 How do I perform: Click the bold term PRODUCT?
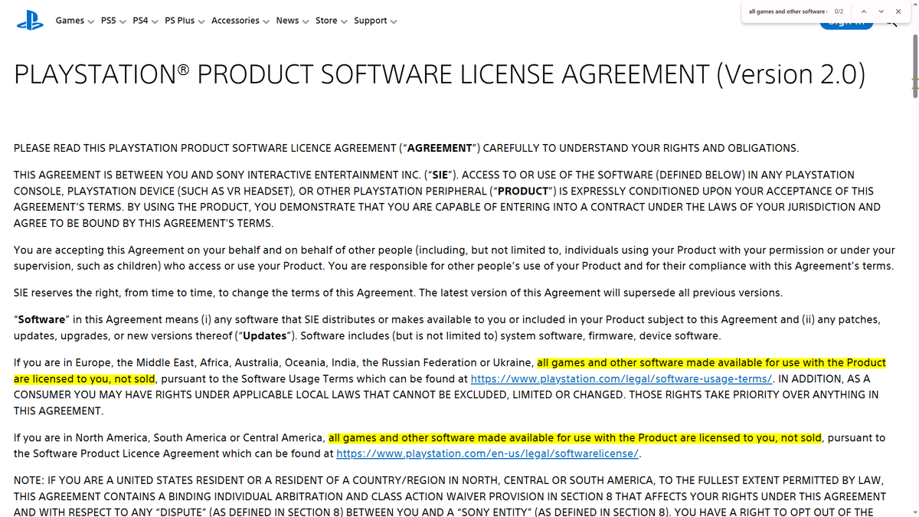[524, 191]
